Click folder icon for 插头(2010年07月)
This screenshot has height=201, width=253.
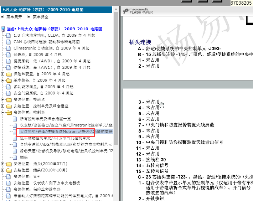(x=9, y=164)
